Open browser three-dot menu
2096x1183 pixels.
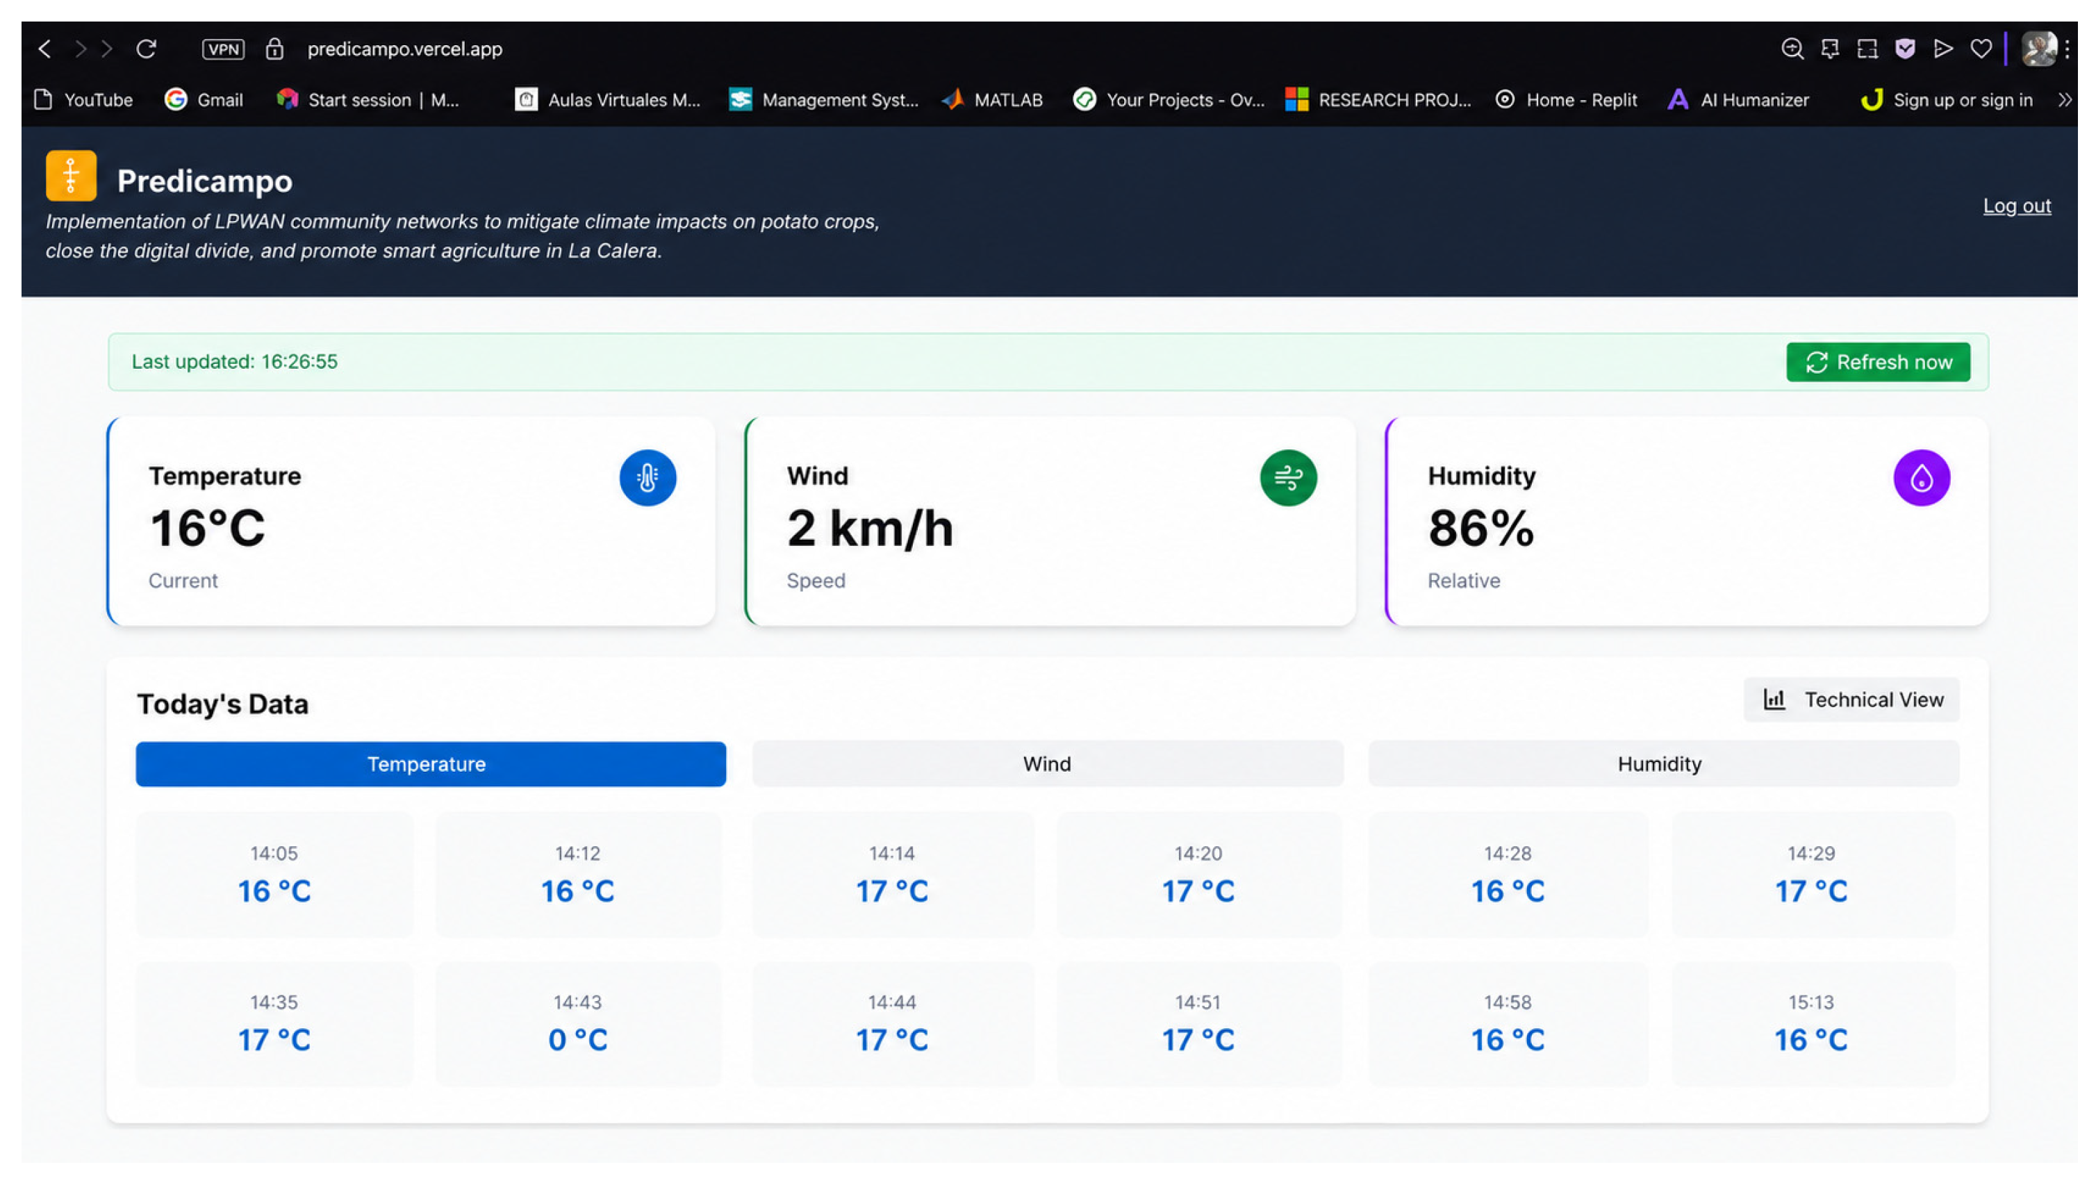2067,49
